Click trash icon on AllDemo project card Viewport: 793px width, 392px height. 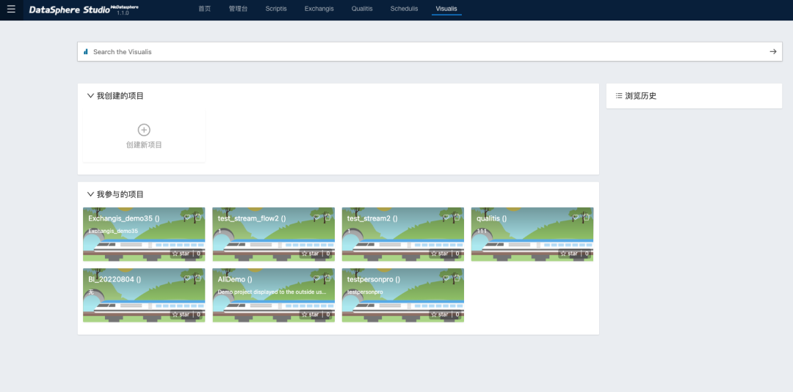coord(327,278)
